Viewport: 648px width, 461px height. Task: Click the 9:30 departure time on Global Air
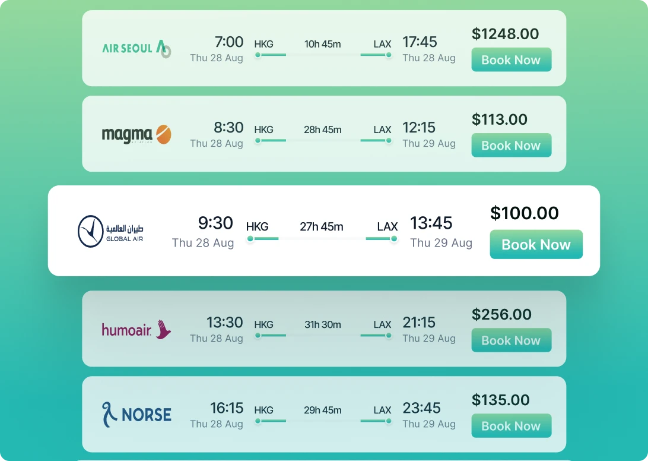[x=215, y=223]
